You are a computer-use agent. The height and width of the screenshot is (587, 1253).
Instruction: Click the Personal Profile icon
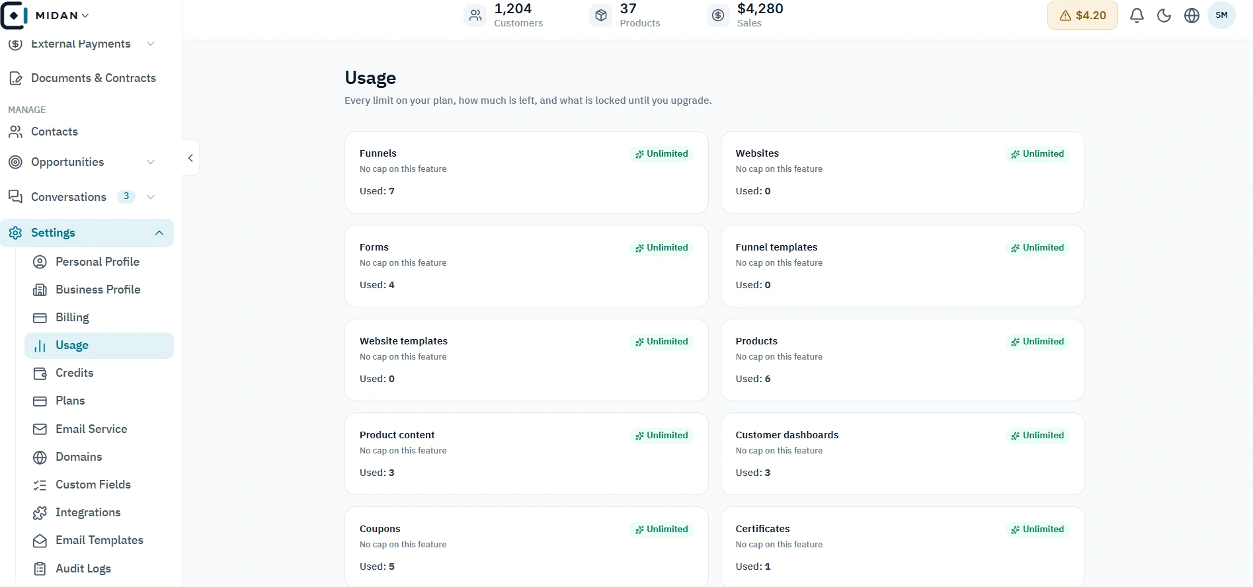tap(40, 262)
